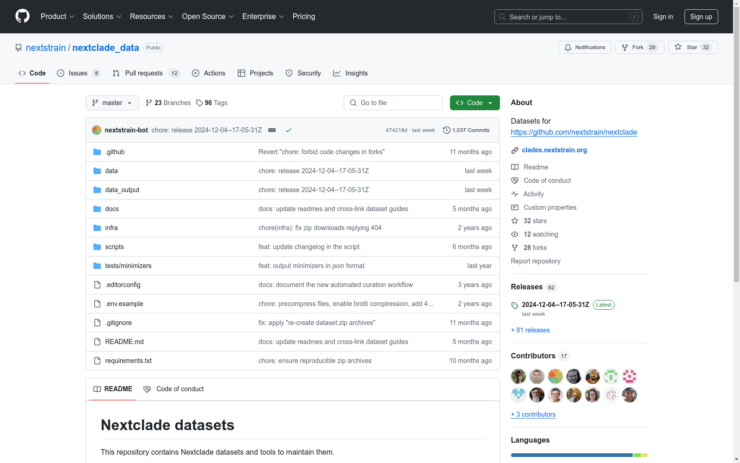Open the Code of conduct icon link
The image size is (740, 463).
click(515, 181)
